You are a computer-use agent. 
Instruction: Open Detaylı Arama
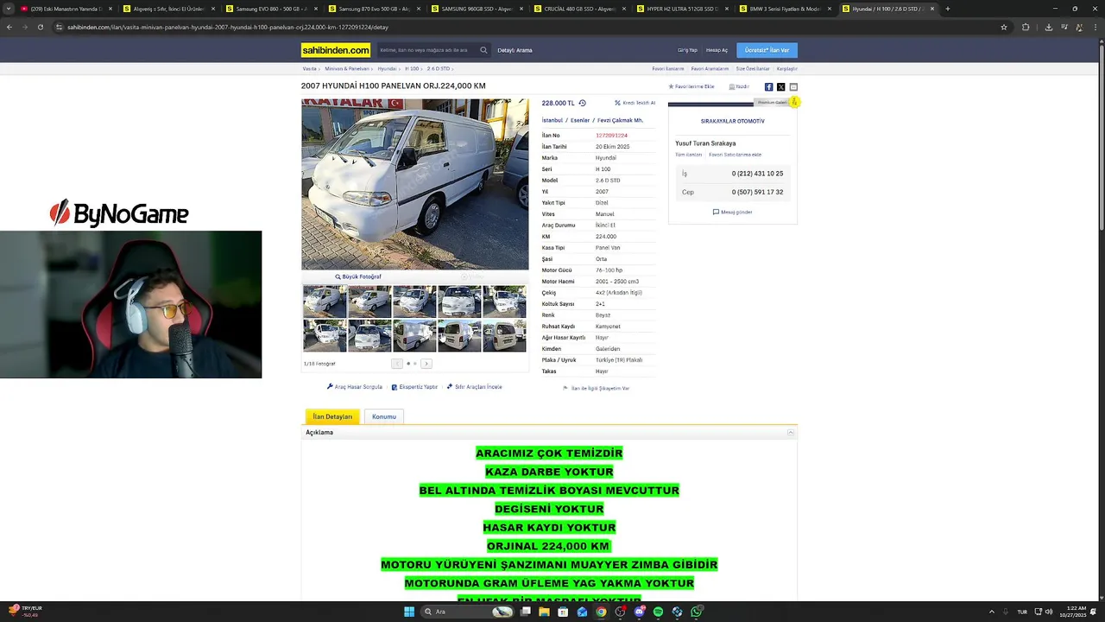click(515, 50)
